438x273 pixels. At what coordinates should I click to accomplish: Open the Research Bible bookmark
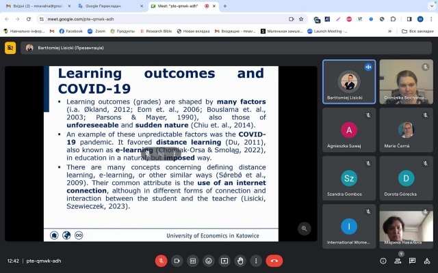161,31
